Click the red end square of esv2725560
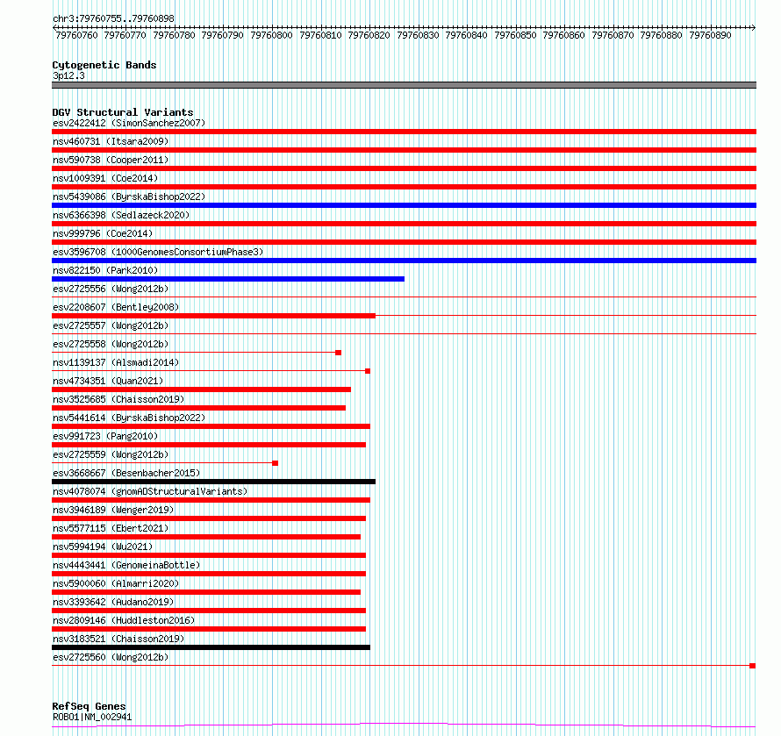Screen dimensions: 781x736 click(x=753, y=666)
